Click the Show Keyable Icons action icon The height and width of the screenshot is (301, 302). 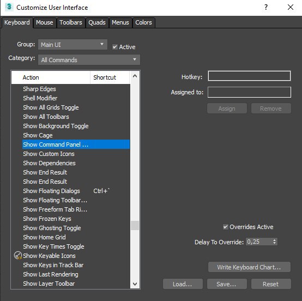(18, 256)
